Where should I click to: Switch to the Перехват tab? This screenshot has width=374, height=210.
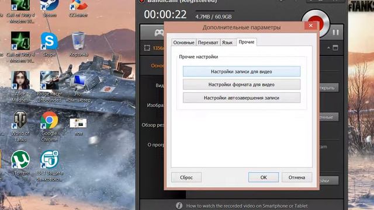point(208,43)
